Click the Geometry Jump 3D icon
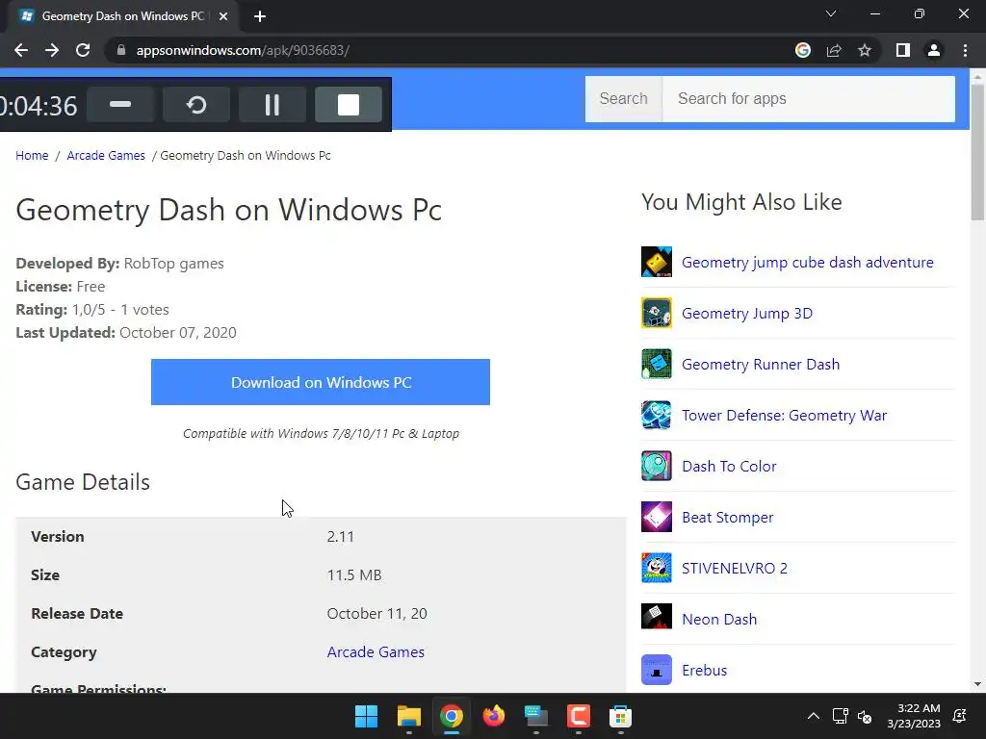986x739 pixels. 657,313
